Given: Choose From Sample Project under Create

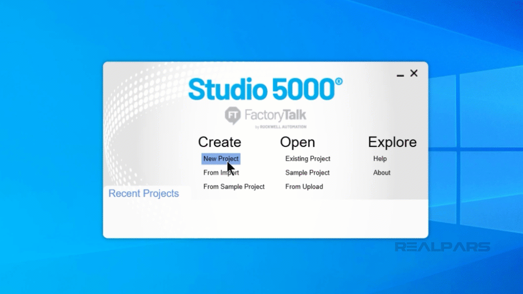Looking at the screenshot, I should tap(234, 187).
